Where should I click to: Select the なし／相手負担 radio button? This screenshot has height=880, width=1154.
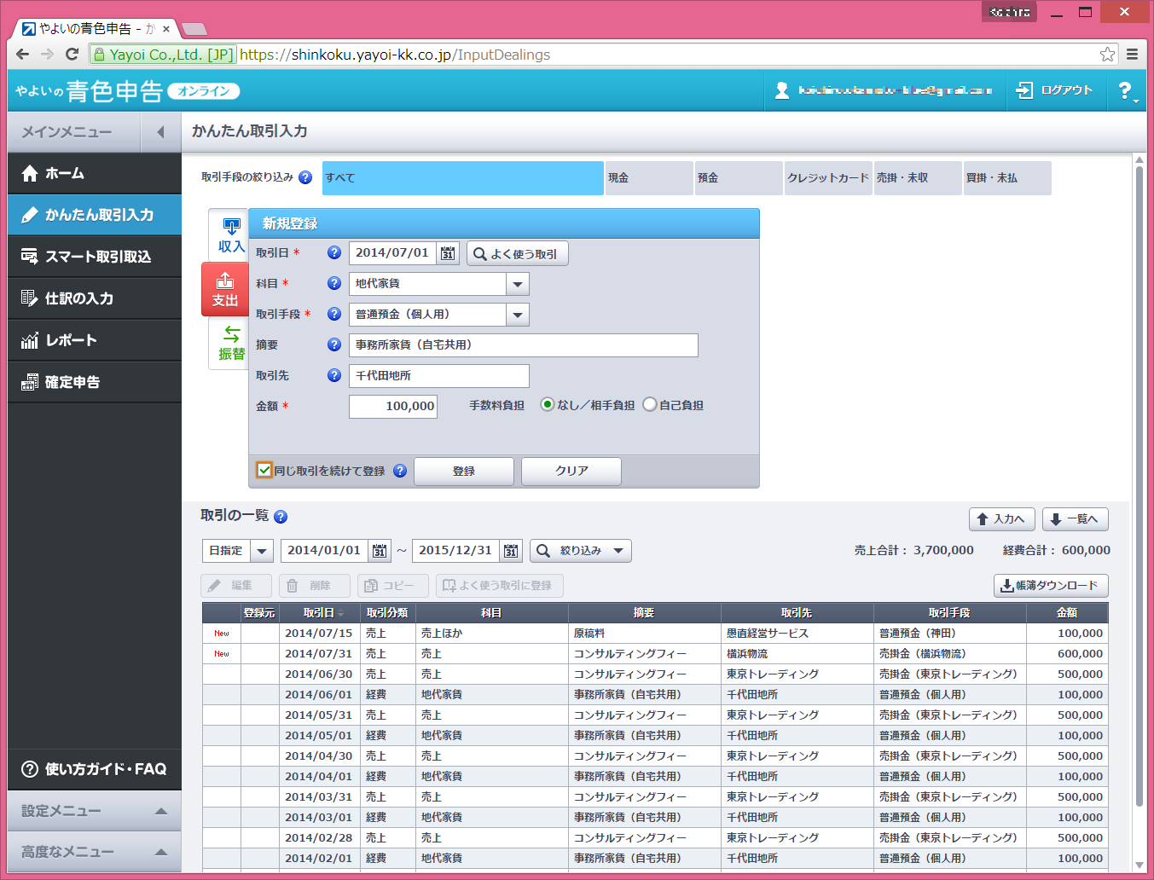coord(548,405)
